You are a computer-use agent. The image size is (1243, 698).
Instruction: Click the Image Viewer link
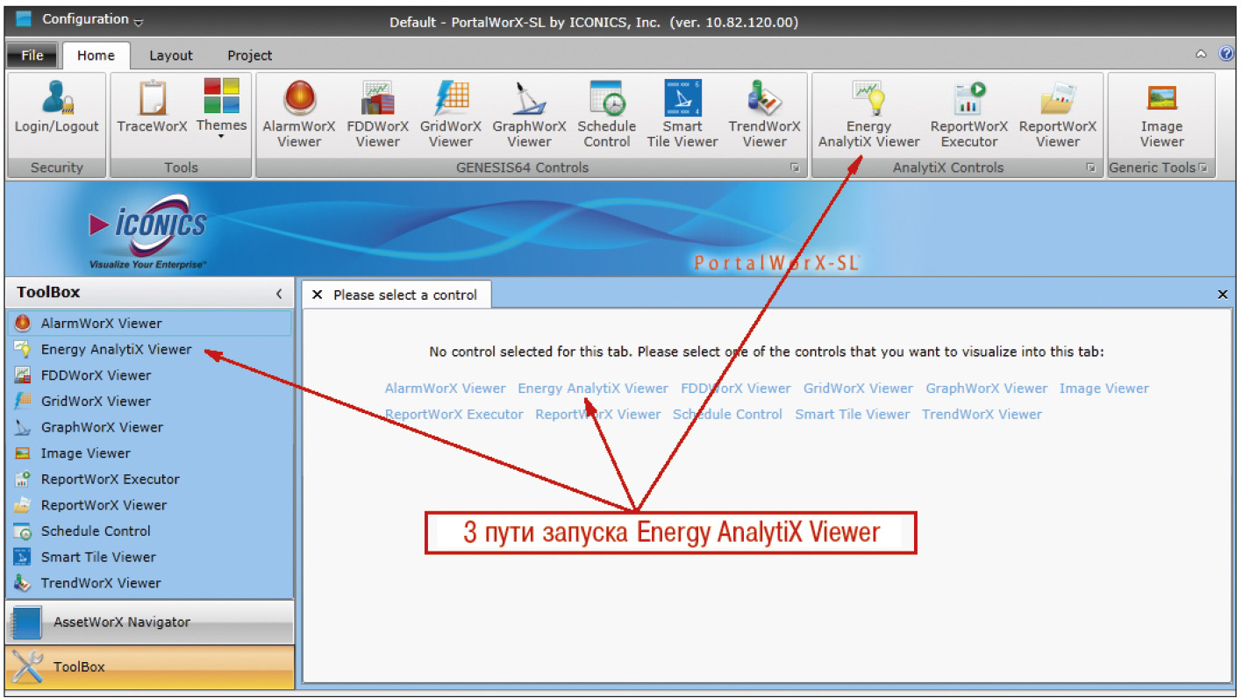1104,388
